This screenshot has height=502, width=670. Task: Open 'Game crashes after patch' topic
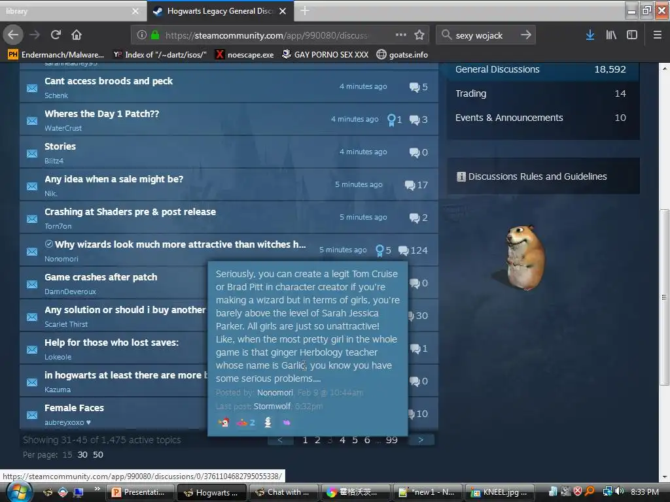click(101, 277)
